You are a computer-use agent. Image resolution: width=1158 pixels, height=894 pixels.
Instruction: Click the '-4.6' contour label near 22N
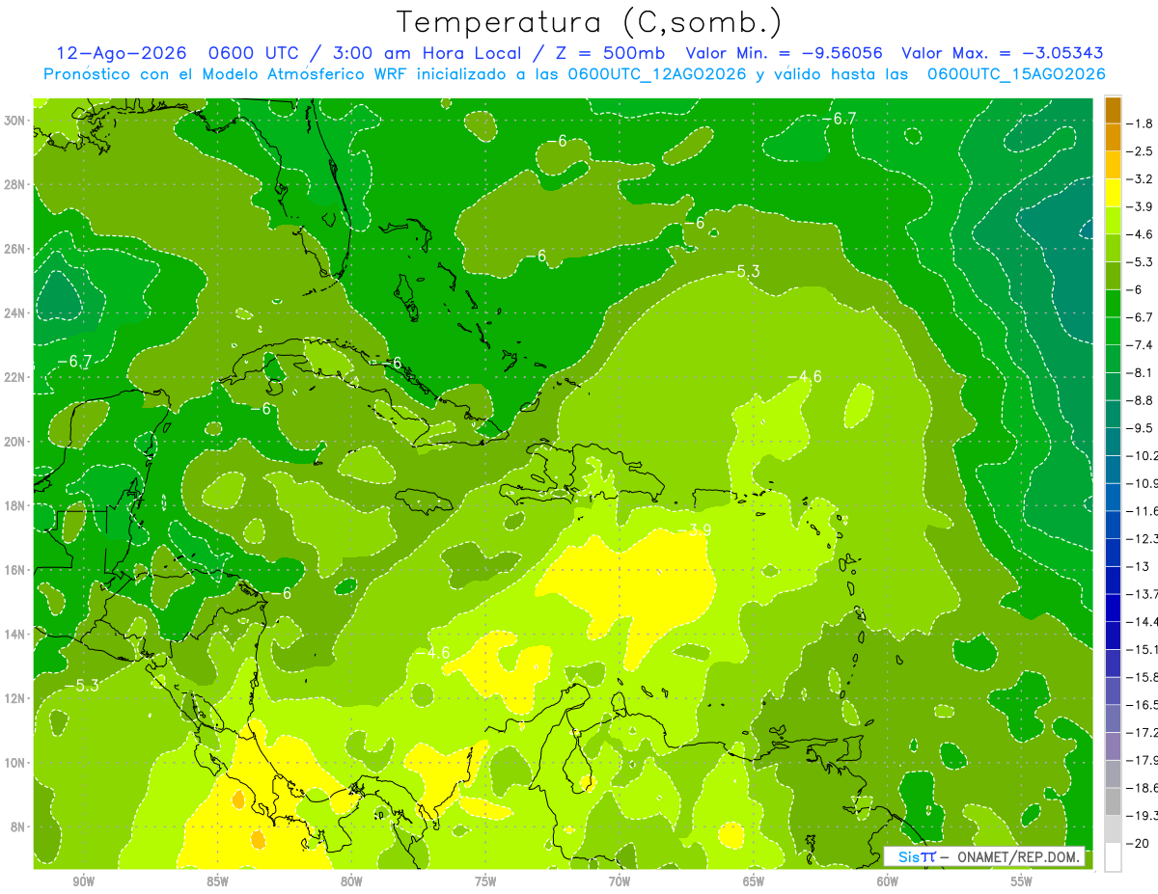(x=805, y=376)
